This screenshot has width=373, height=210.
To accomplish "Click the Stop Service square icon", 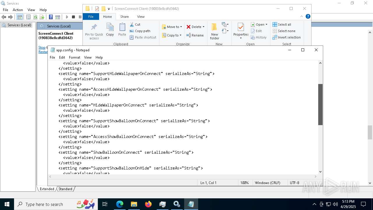I will click(73, 17).
